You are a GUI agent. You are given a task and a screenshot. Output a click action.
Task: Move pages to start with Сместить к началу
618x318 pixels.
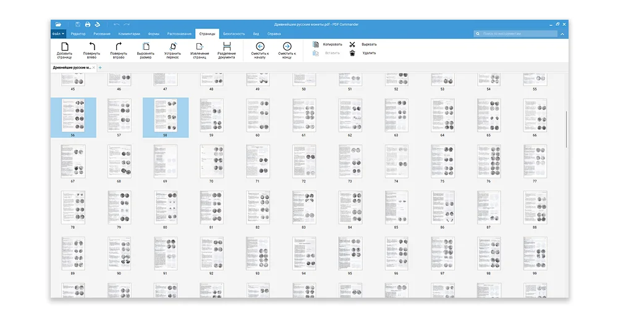tap(260, 51)
